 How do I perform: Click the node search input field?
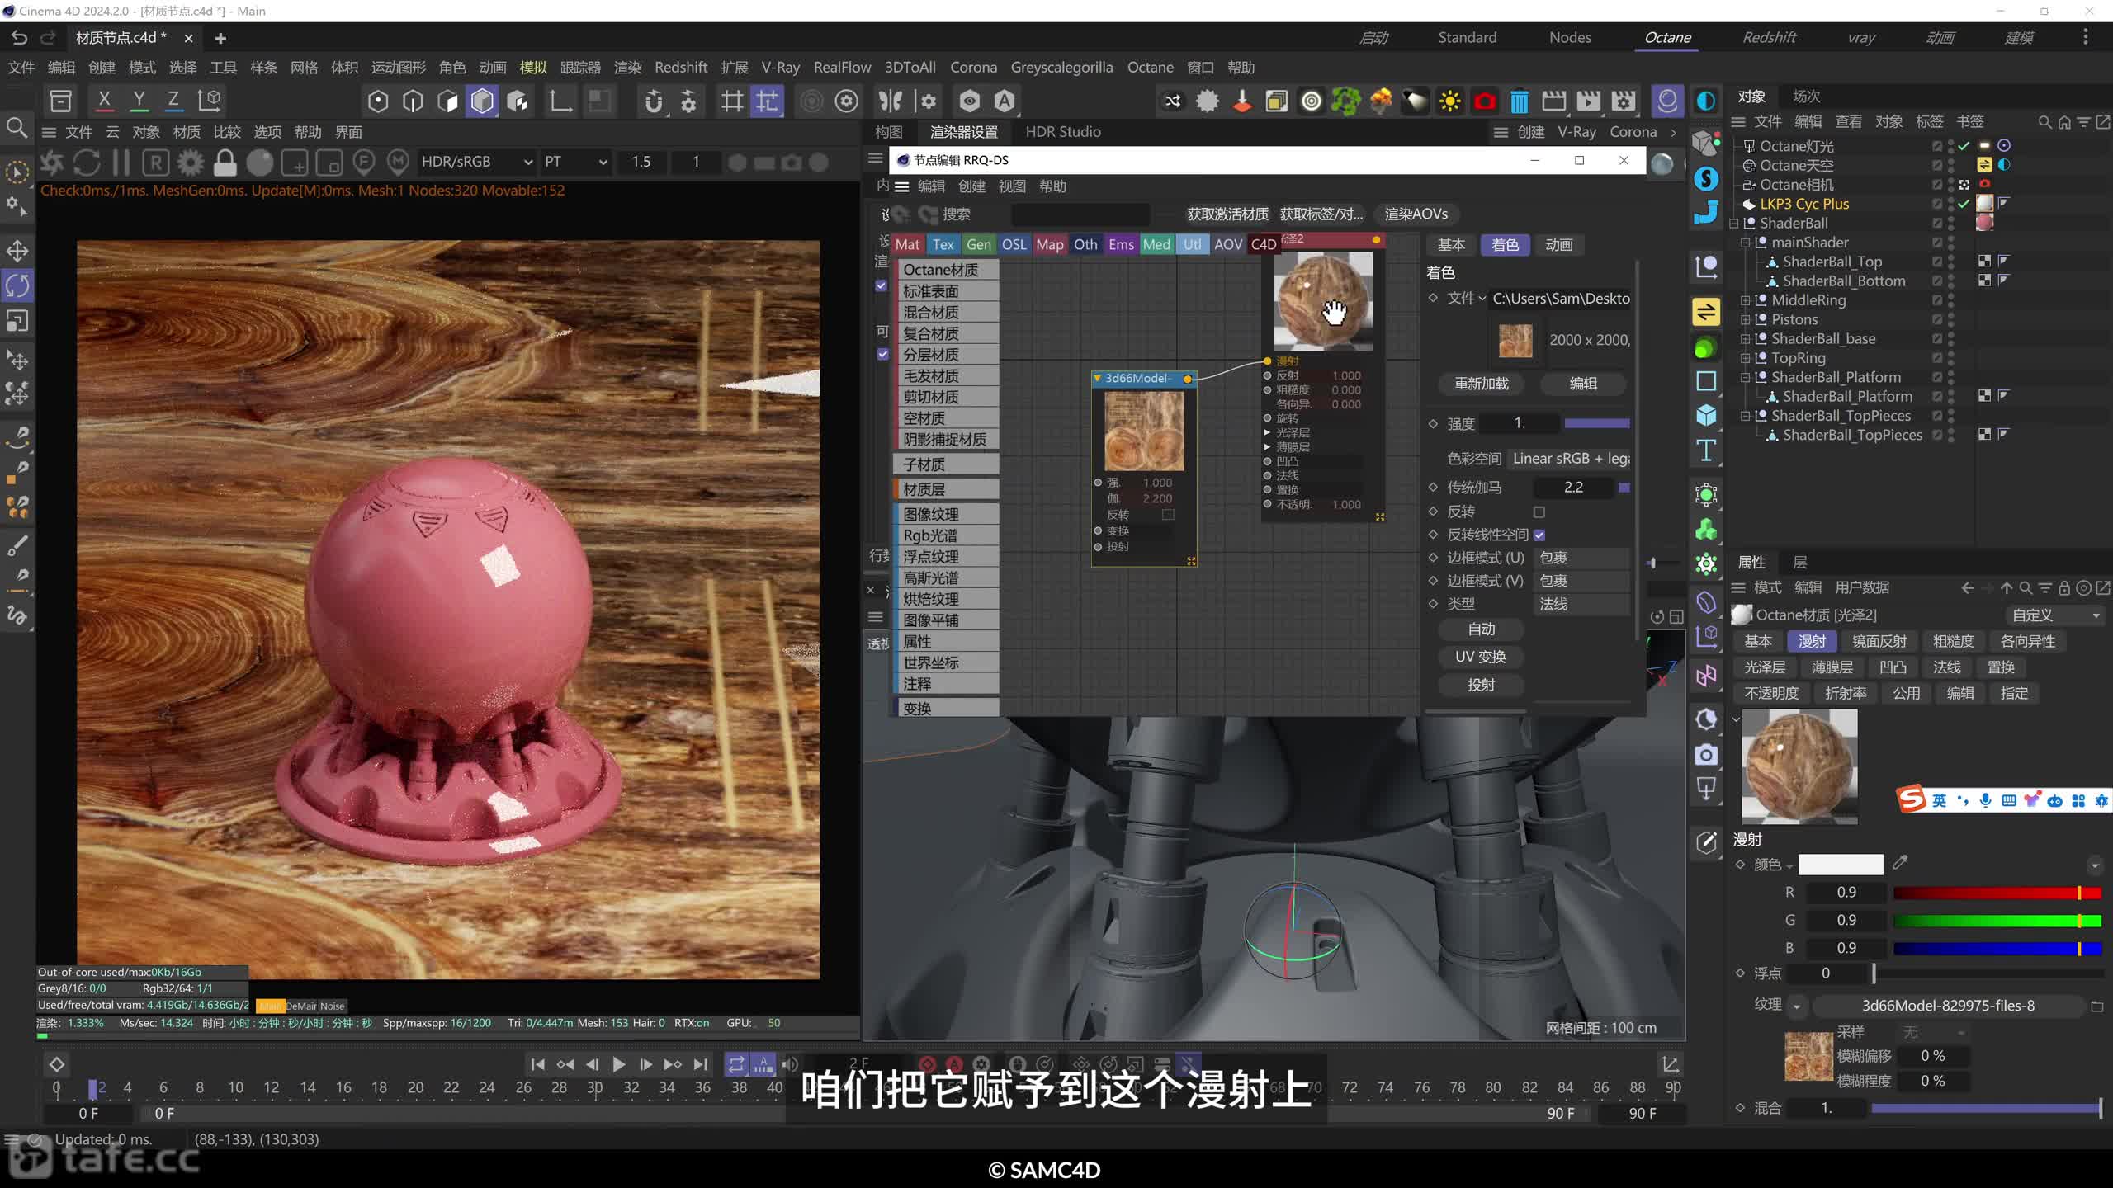click(1080, 214)
